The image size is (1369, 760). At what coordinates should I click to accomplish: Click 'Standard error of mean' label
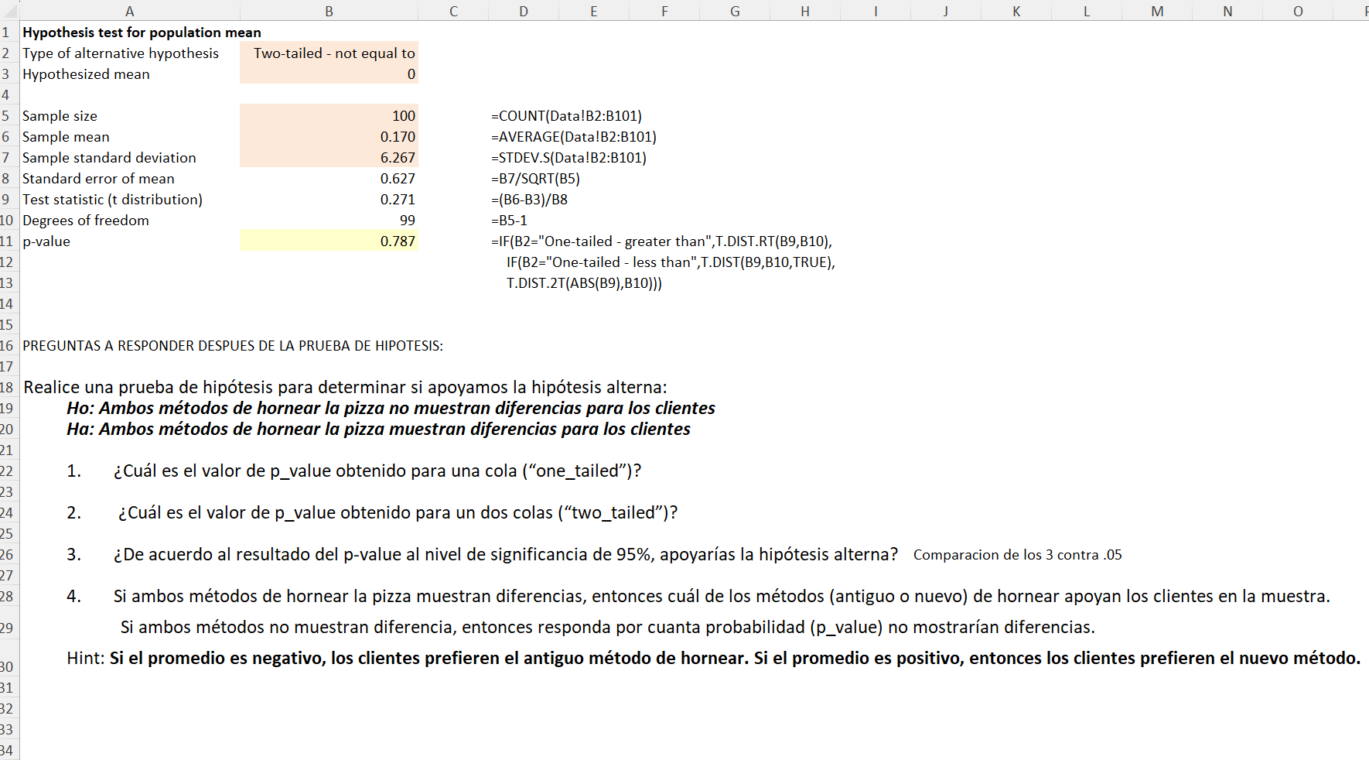pos(98,179)
